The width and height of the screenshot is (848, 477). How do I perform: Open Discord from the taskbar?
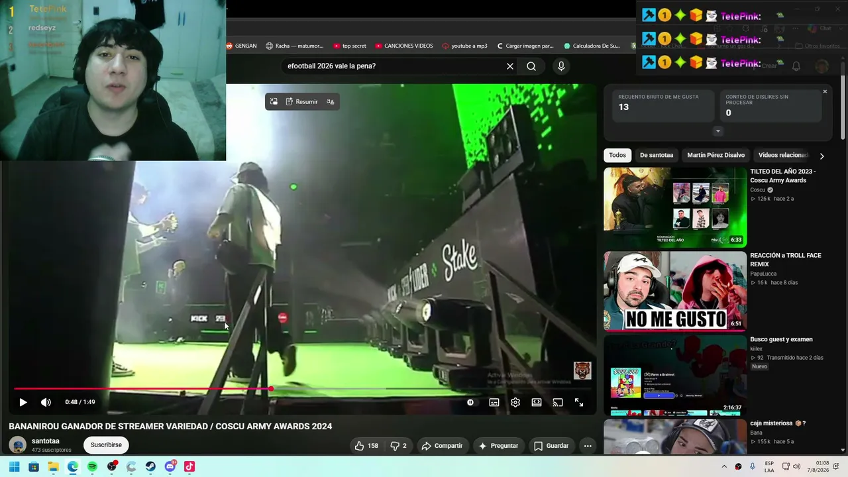coord(170,466)
